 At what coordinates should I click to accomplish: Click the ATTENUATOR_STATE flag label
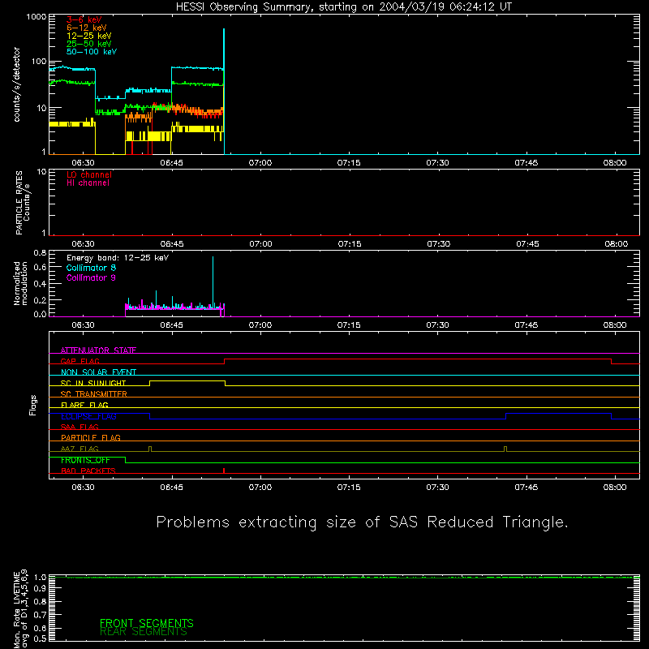98,350
